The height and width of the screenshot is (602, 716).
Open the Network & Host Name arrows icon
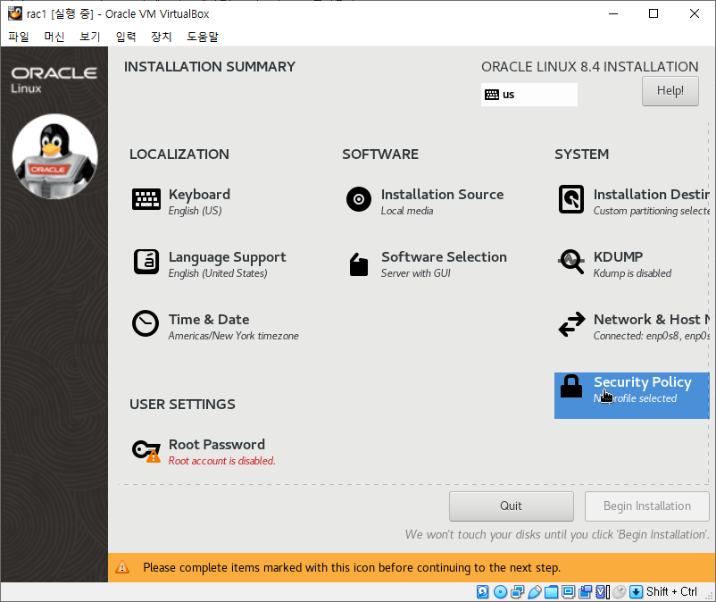(x=571, y=324)
